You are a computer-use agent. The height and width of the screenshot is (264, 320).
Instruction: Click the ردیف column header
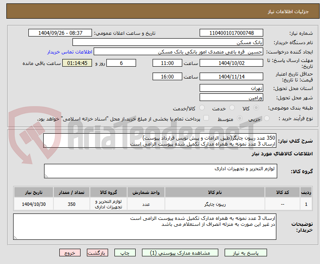tap(306, 192)
